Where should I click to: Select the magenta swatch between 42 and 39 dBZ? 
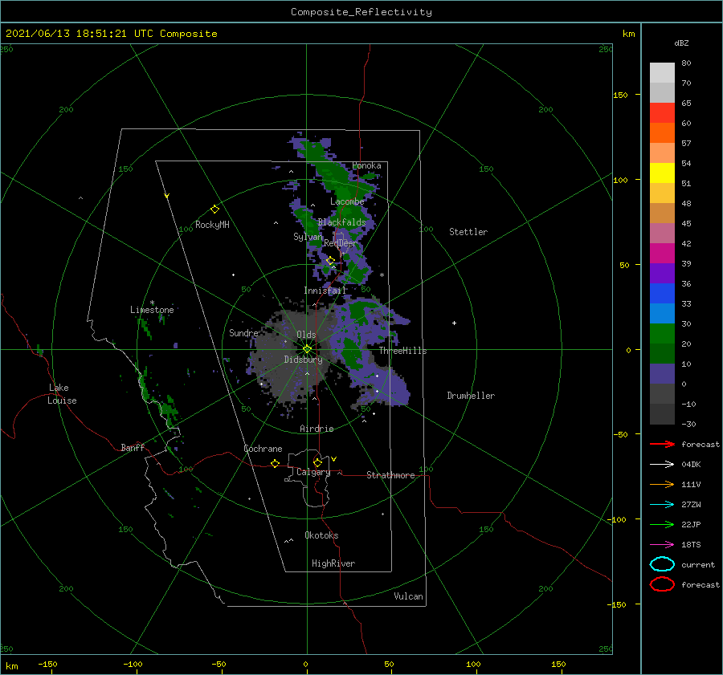tap(662, 254)
